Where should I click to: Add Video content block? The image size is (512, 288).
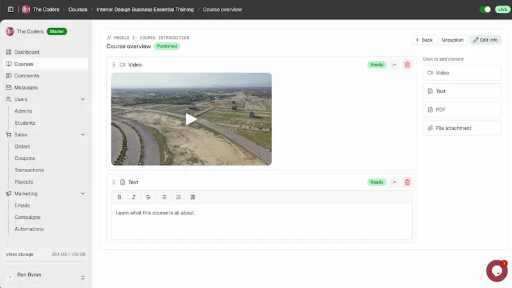click(462, 73)
